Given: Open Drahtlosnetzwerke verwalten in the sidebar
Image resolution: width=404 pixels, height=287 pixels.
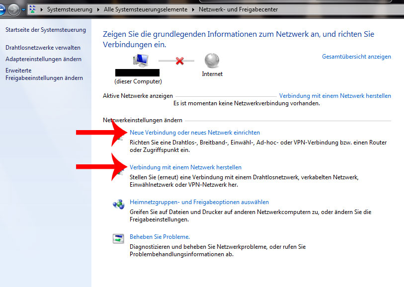Looking at the screenshot, I should (x=43, y=48).
